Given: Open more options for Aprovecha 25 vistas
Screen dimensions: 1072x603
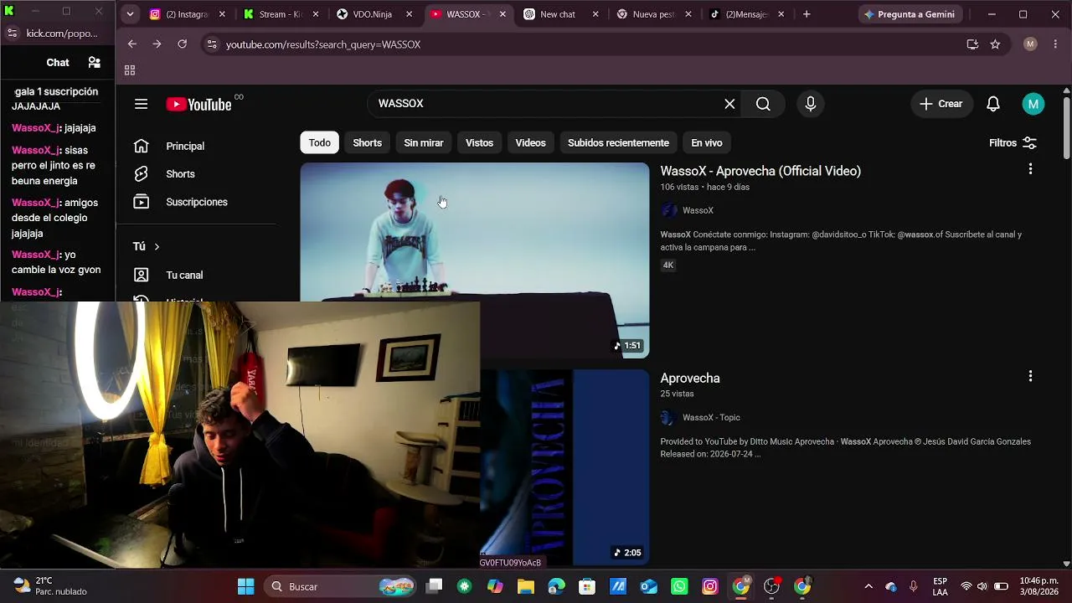Looking at the screenshot, I should (x=1030, y=376).
